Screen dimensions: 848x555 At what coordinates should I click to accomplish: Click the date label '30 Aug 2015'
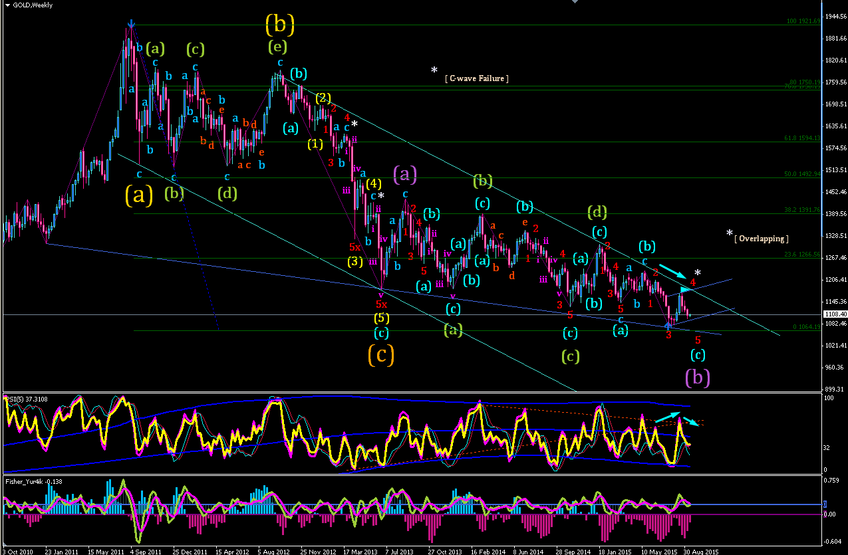pos(701,551)
